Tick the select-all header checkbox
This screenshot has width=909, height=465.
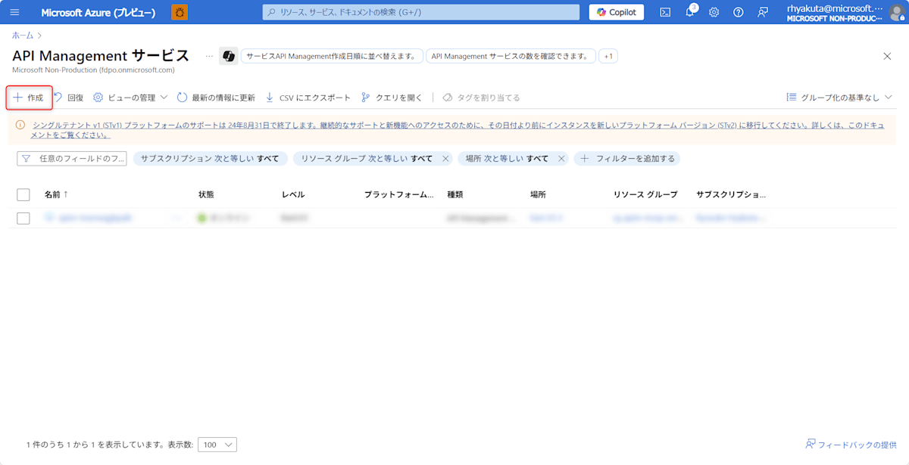point(23,194)
